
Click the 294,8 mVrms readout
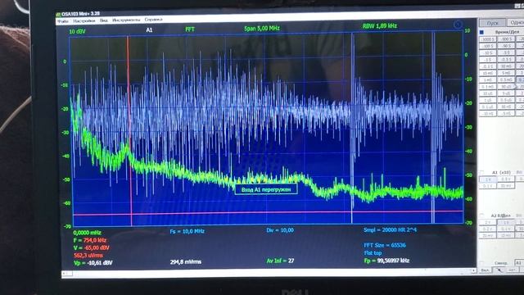click(x=186, y=262)
